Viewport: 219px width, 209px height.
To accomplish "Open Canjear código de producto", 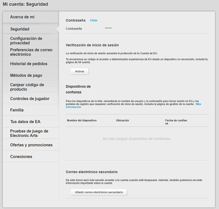I will point(27,87).
